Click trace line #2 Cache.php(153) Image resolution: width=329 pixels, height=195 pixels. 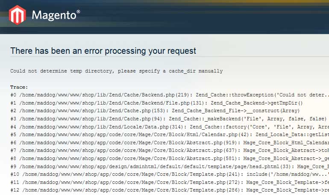155,111
